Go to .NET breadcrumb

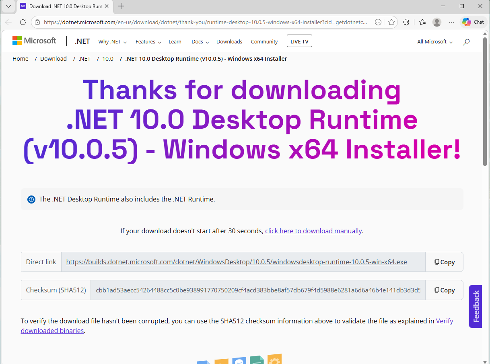tap(84, 59)
